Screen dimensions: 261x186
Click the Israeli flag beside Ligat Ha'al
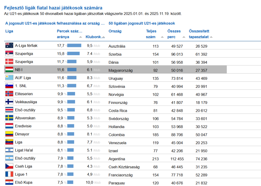(x=9, y=150)
